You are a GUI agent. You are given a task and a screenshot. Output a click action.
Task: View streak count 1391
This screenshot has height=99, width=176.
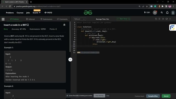click(x=147, y=12)
